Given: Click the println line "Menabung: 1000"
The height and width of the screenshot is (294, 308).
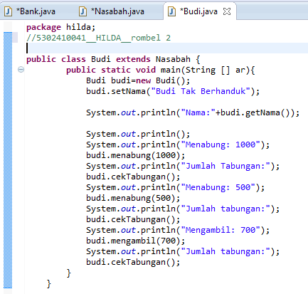Looking at the screenshot, I should 178,145.
